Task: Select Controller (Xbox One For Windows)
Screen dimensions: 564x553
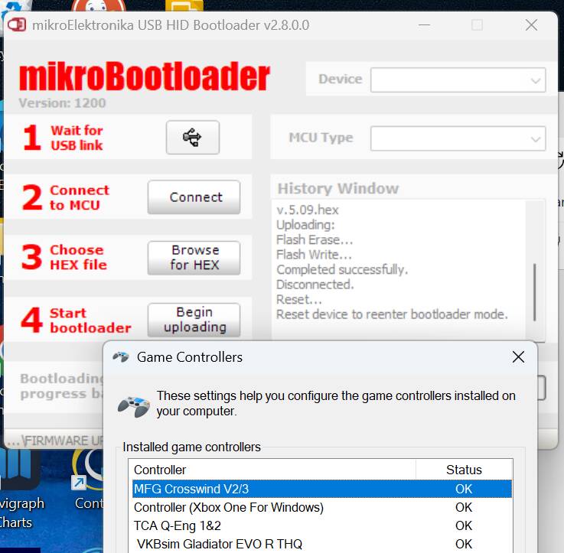Action: click(x=322, y=507)
